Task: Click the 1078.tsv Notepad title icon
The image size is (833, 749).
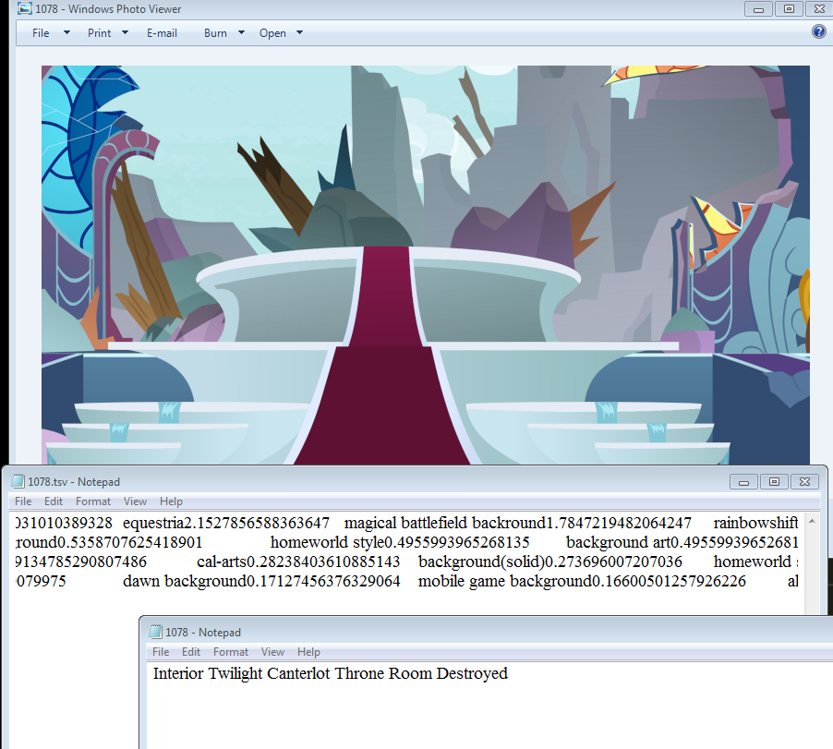Action: (18, 481)
